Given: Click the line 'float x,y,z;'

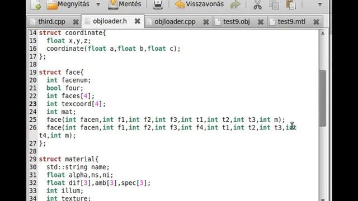Looking at the screenshot, I should click(69, 41).
